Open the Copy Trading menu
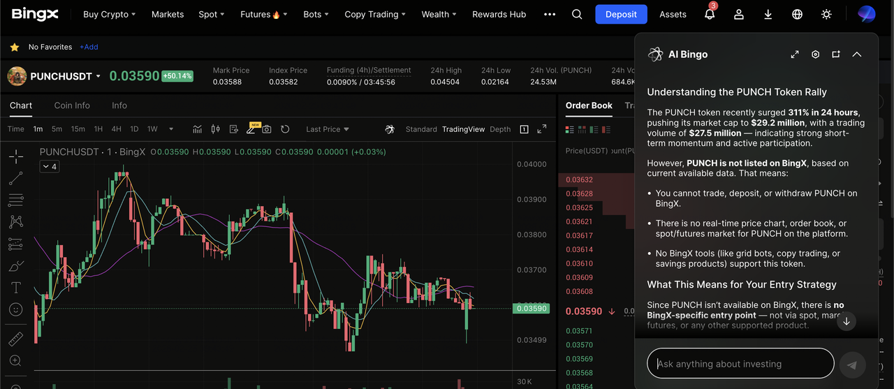 375,15
